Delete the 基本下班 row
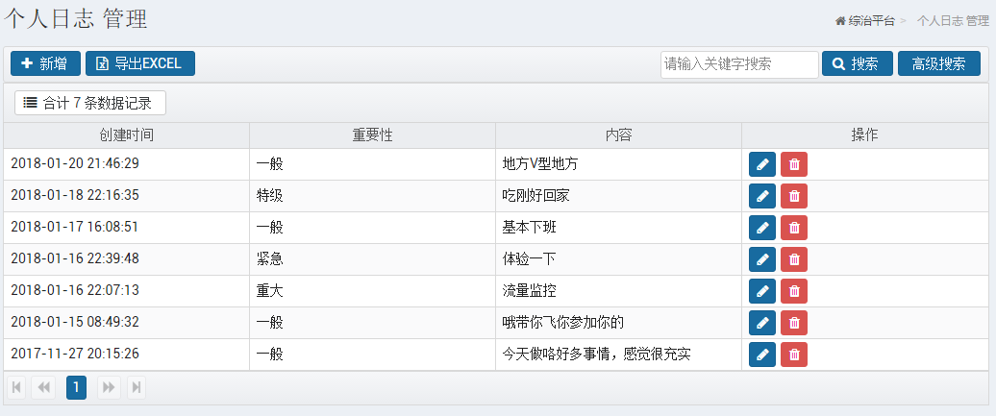 pyautogui.click(x=794, y=228)
